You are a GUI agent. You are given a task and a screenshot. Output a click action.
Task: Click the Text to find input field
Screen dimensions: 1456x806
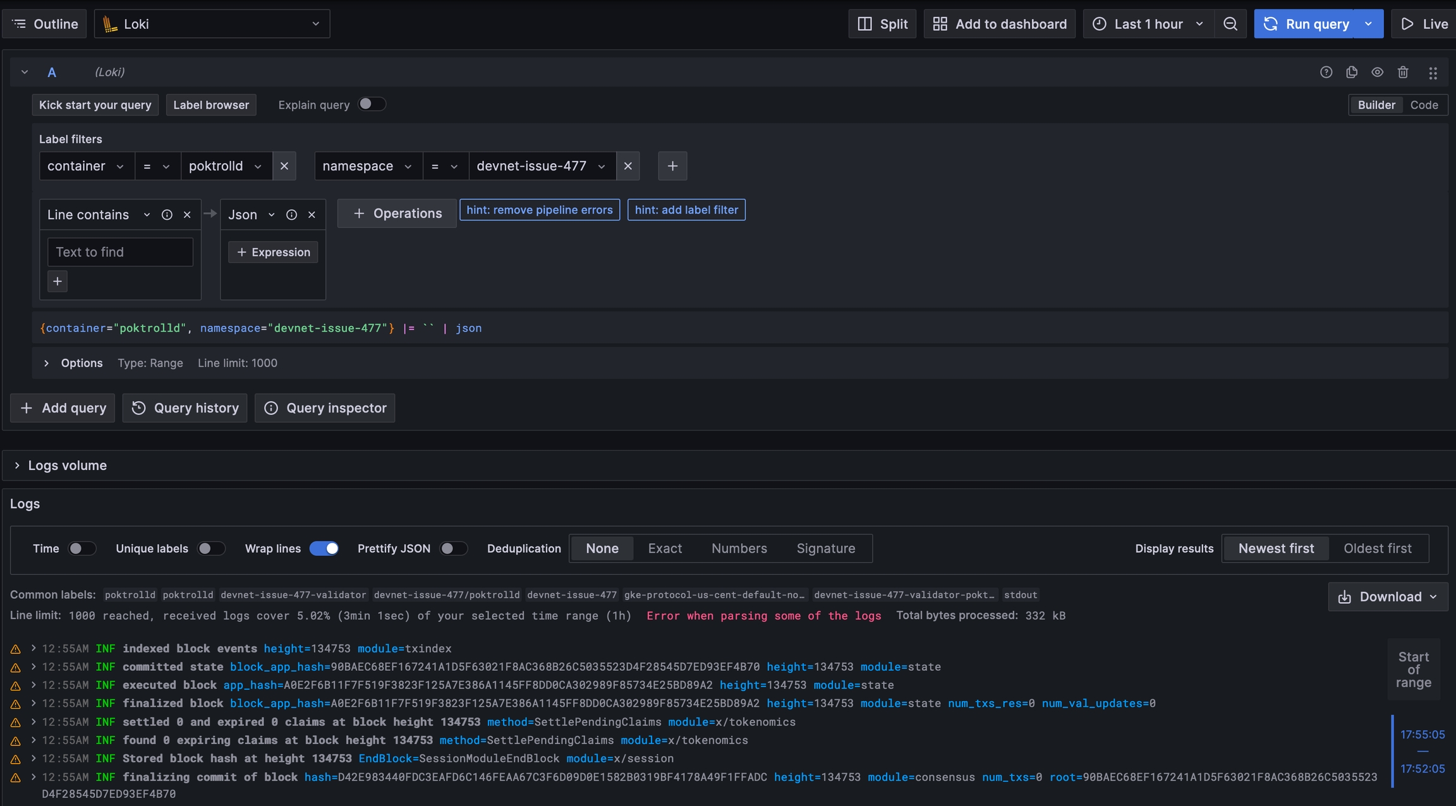point(120,252)
